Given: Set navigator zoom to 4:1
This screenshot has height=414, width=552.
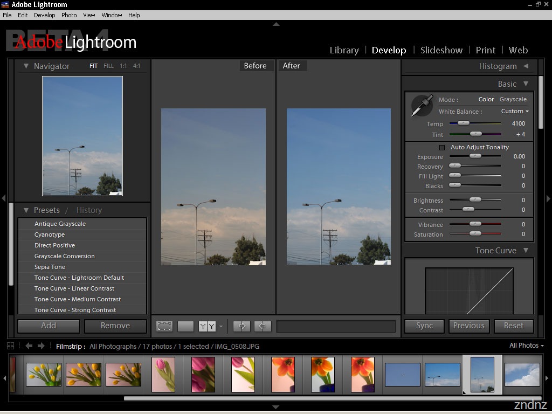Looking at the screenshot, I should [x=136, y=66].
